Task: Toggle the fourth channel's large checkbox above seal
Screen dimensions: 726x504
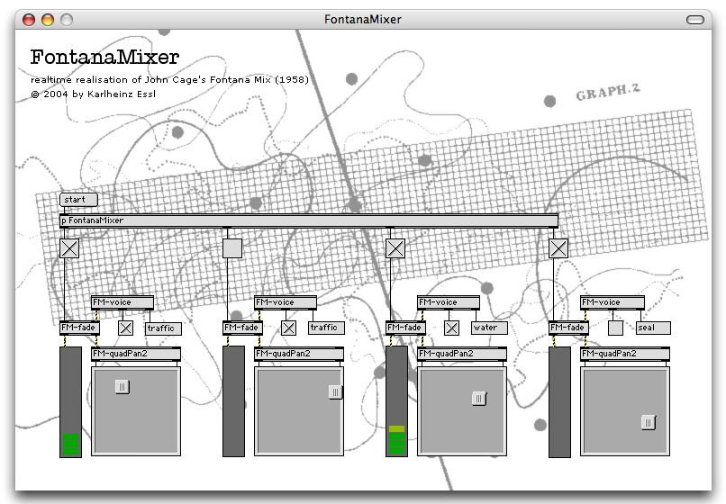Action: [558, 248]
